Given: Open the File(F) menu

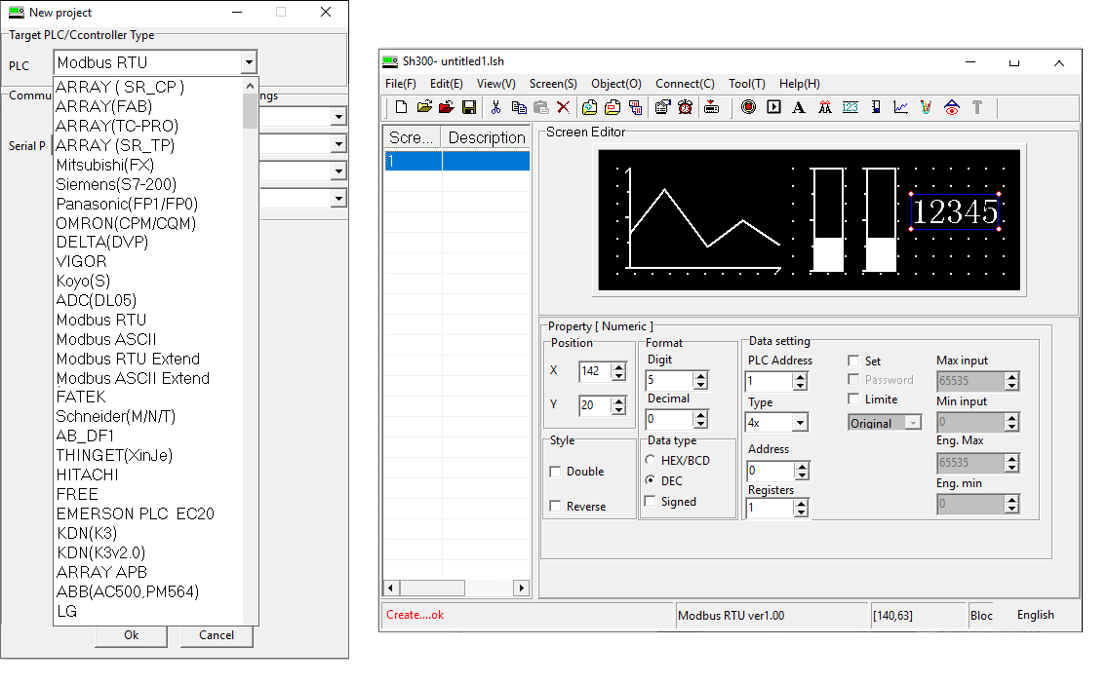Looking at the screenshot, I should (x=401, y=83).
